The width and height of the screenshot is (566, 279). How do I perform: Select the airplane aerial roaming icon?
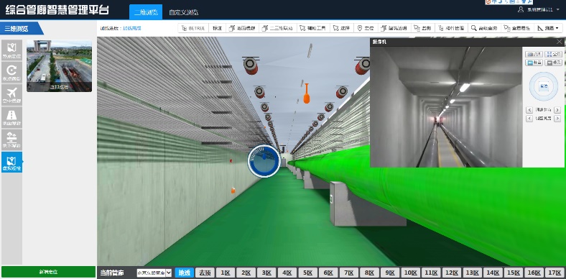12,95
